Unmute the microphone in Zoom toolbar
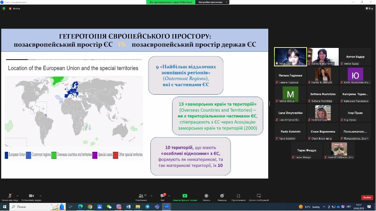This screenshot has height=211, width=376. (x=10, y=197)
